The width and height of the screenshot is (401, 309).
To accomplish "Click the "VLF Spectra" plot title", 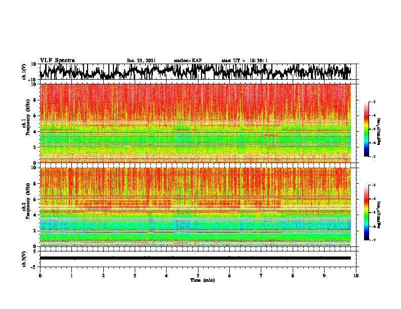I will (x=58, y=61).
